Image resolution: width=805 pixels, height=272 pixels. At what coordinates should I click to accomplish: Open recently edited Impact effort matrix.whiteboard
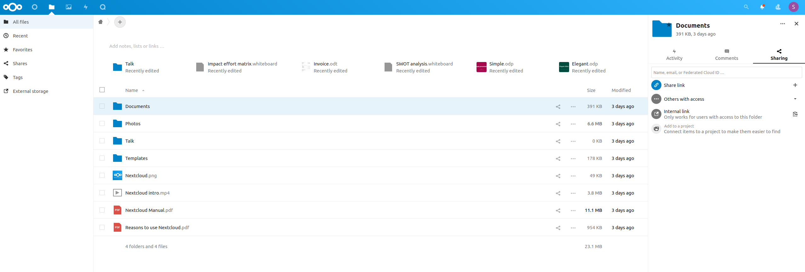pyautogui.click(x=236, y=67)
